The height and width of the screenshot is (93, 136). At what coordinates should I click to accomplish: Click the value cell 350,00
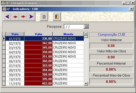pyautogui.click(x=38, y=52)
